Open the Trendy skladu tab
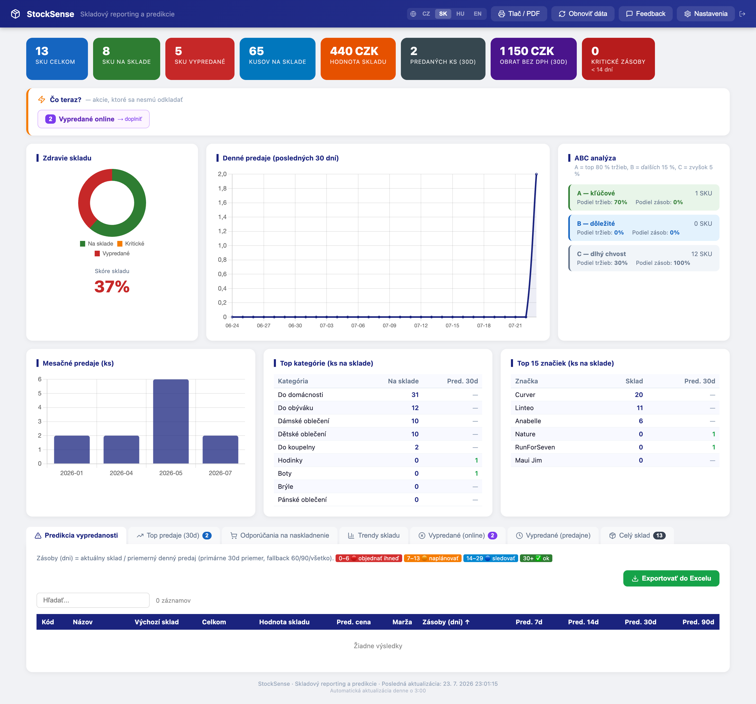 [373, 536]
